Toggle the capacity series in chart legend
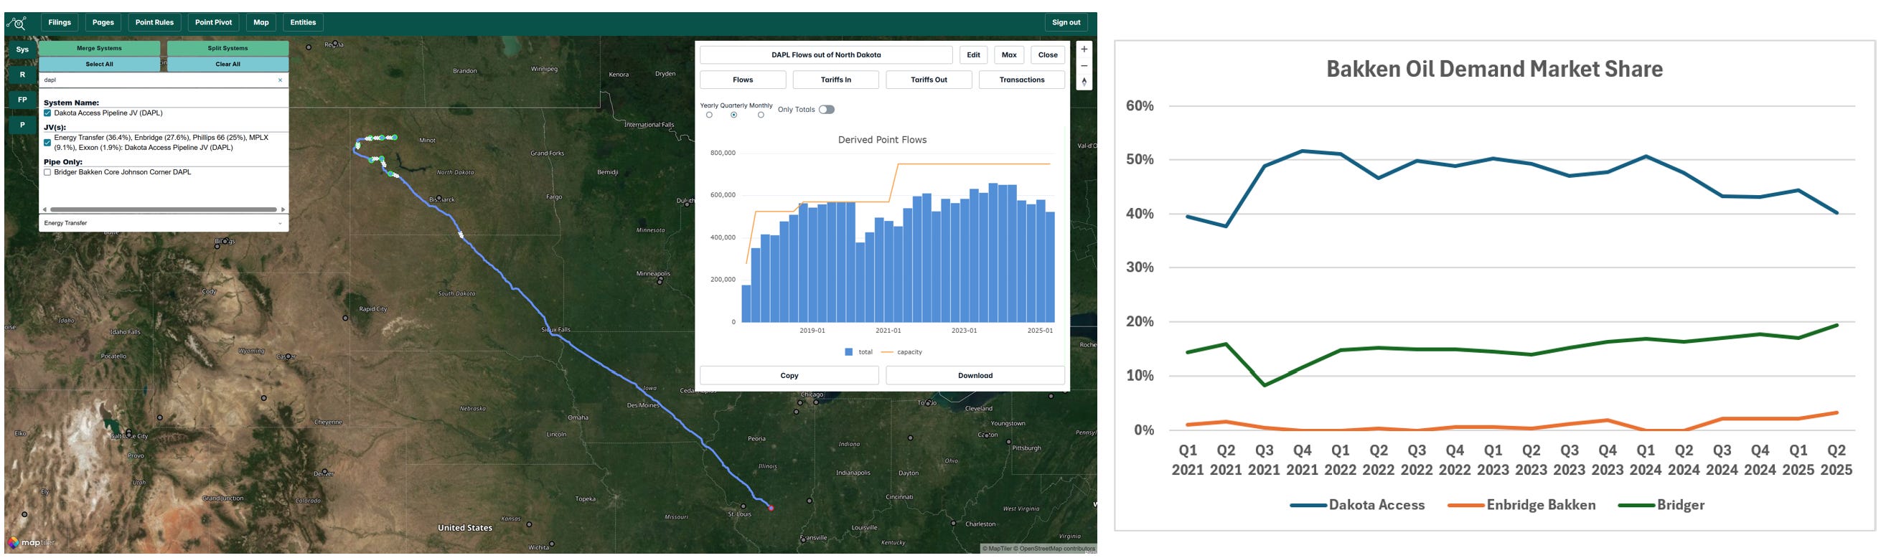The width and height of the screenshot is (1881, 558). [x=902, y=352]
